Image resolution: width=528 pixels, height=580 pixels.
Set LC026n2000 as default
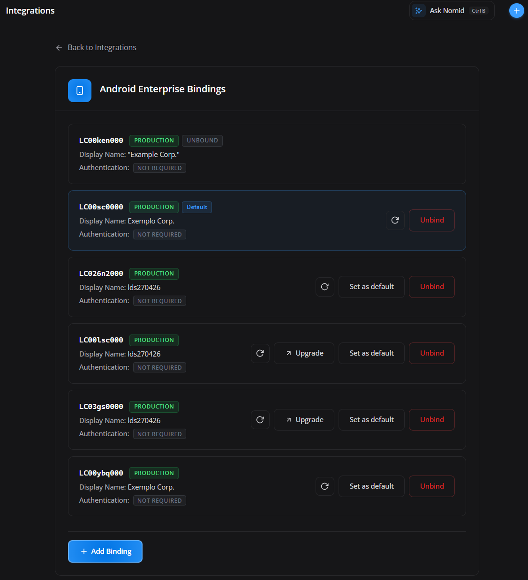pyautogui.click(x=371, y=287)
